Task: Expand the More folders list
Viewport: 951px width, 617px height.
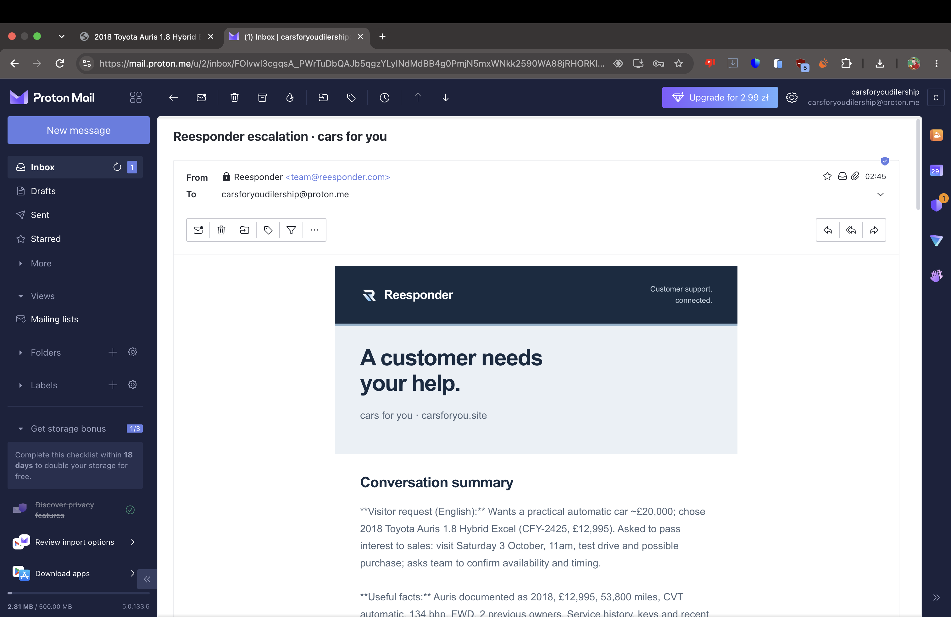Action: [41, 263]
